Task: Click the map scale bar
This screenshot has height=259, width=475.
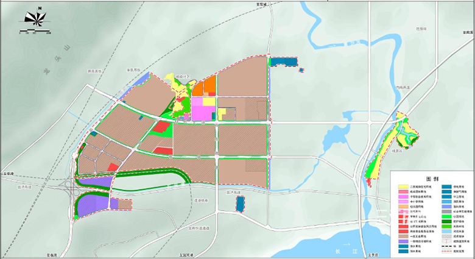Action: tap(38, 30)
